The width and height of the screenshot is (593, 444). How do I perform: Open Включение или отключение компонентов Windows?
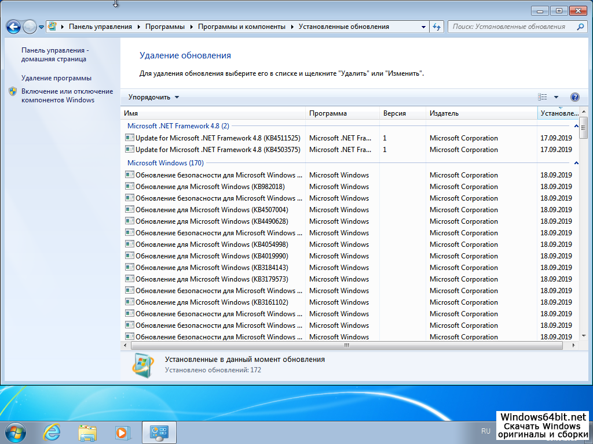67,95
